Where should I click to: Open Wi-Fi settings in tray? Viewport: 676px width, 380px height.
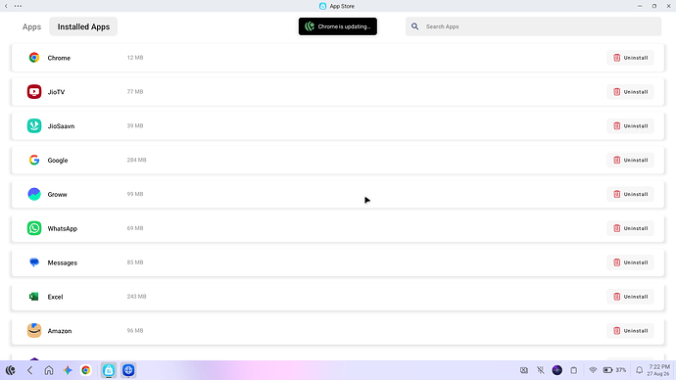pyautogui.click(x=593, y=370)
